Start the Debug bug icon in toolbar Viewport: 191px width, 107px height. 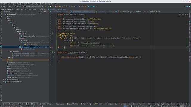[x=48, y=7]
